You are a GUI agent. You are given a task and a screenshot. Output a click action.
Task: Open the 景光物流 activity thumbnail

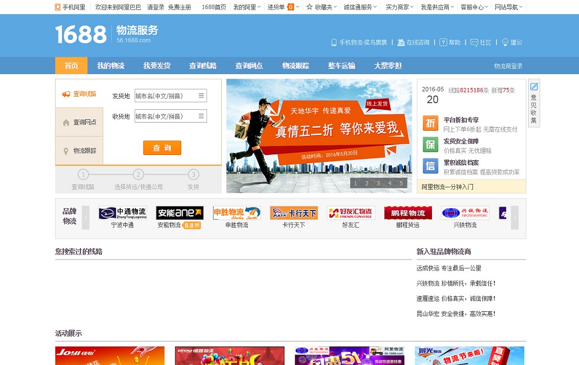tap(470, 356)
